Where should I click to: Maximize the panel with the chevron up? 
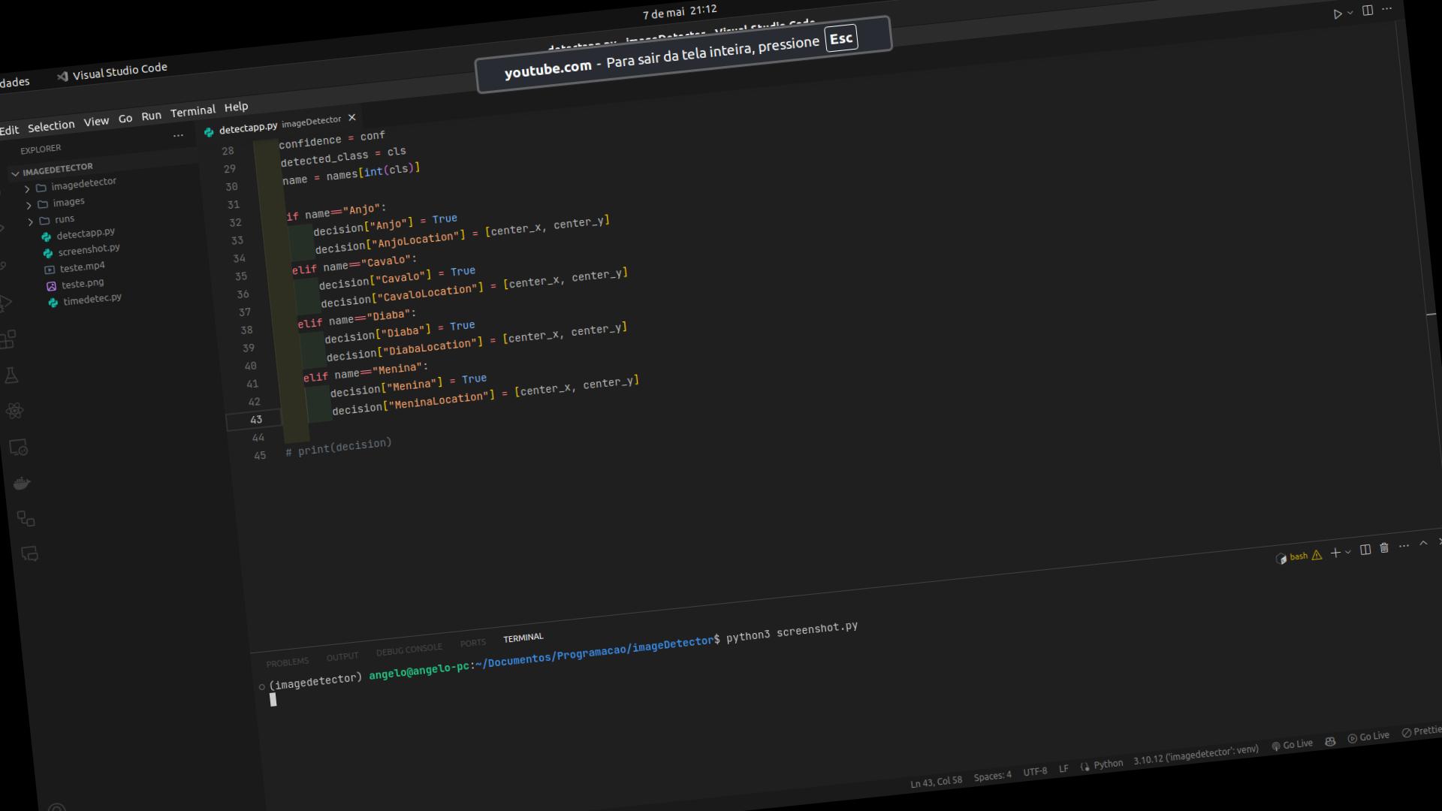1423,543
